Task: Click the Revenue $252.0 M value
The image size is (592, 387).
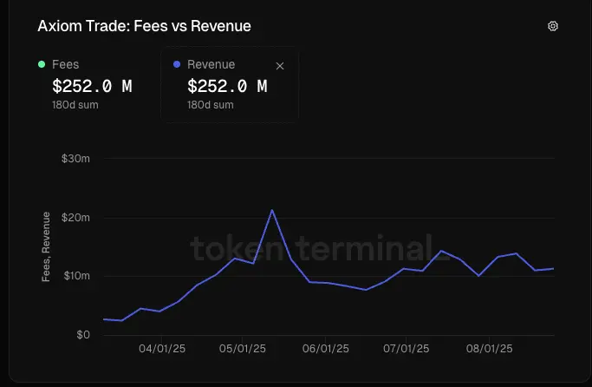Action: click(227, 86)
